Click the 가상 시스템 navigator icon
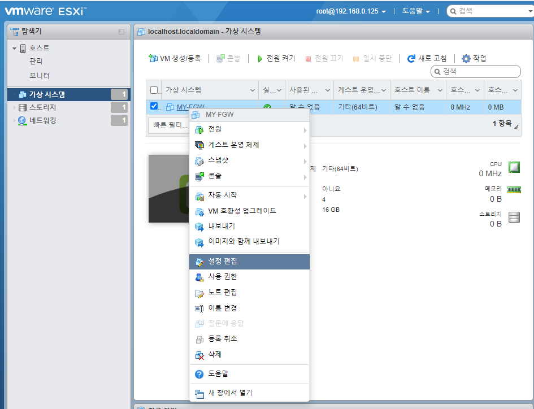Screen dimensions: 534x409 tap(23, 94)
